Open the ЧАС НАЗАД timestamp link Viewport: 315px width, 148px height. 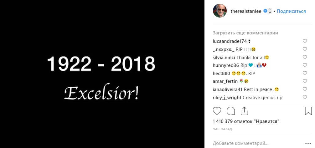click(222, 129)
